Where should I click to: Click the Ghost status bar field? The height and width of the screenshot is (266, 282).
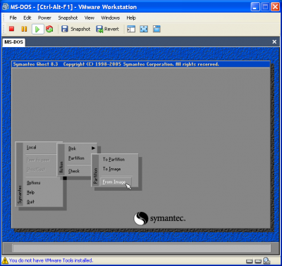coord(142,248)
